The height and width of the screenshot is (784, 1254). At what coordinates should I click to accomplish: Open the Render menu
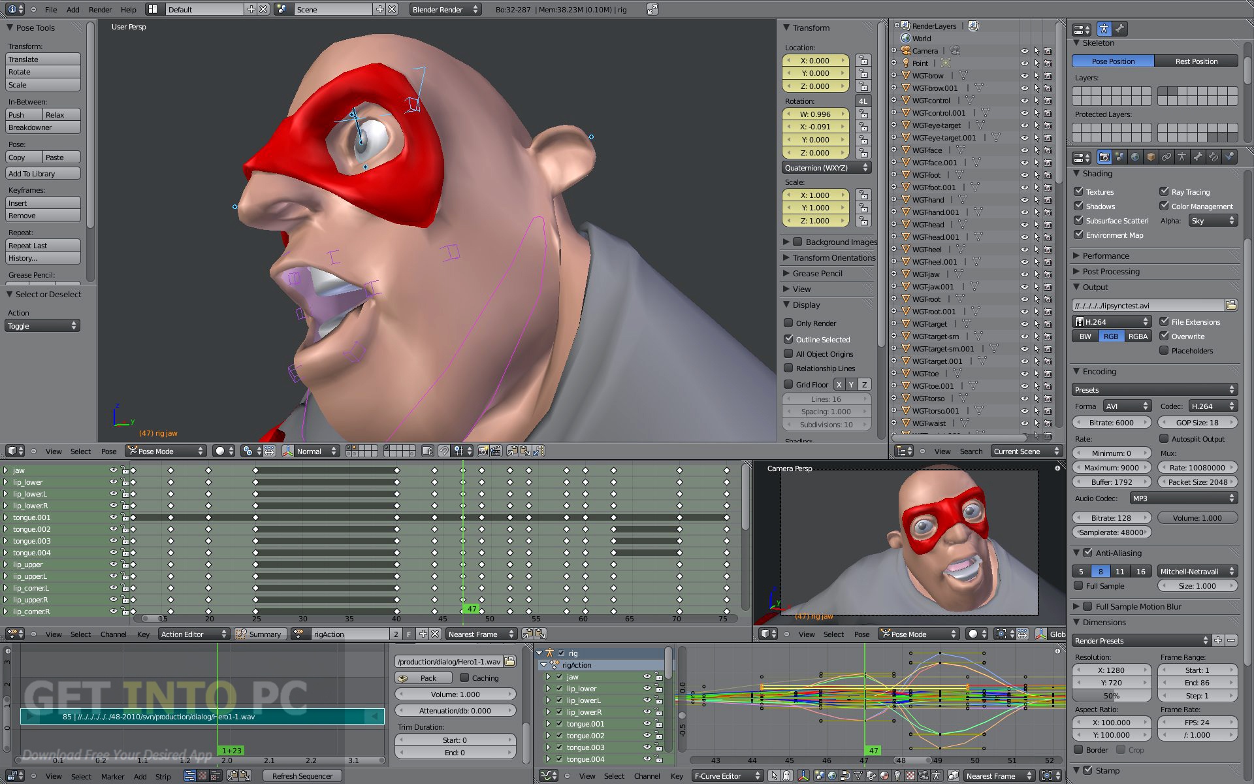point(100,10)
